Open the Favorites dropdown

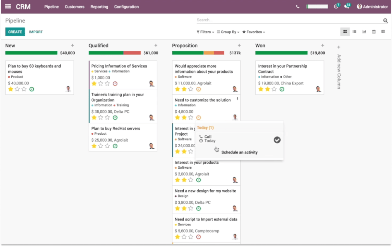click(253, 32)
